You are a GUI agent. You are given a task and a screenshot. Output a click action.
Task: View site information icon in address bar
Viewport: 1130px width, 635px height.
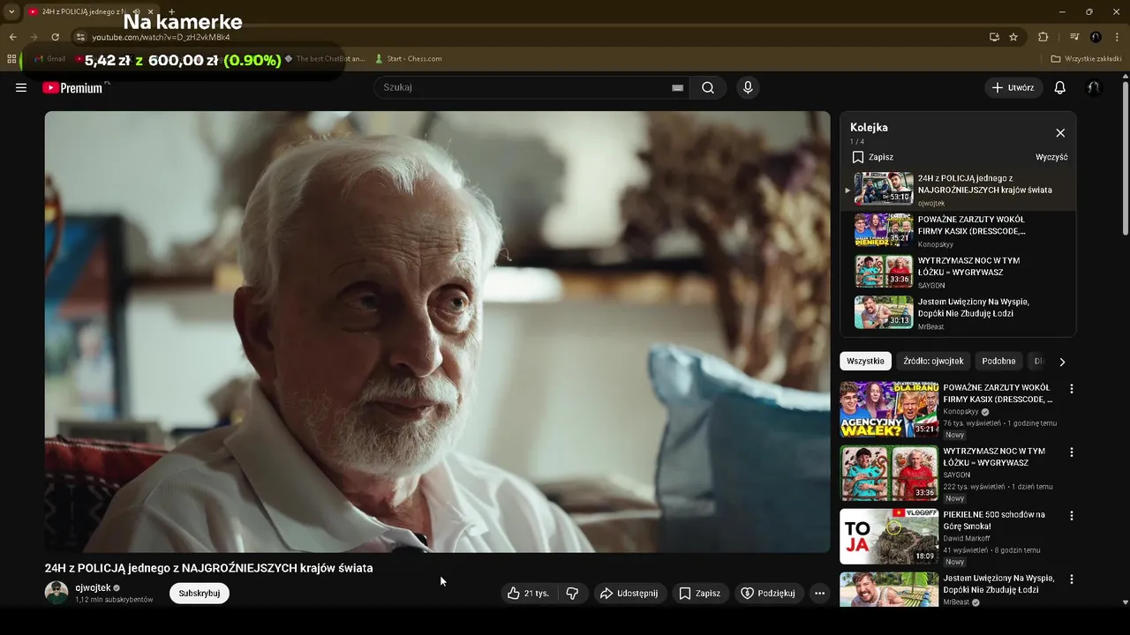pyautogui.click(x=80, y=37)
